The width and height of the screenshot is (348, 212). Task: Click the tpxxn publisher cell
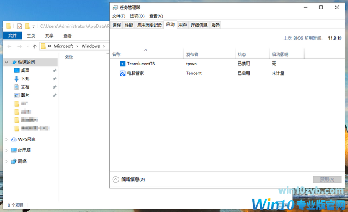click(191, 64)
